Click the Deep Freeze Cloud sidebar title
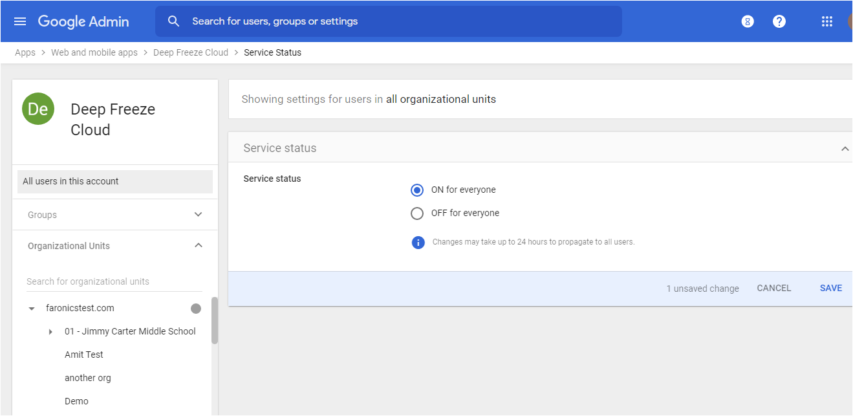The width and height of the screenshot is (853, 416). click(113, 120)
